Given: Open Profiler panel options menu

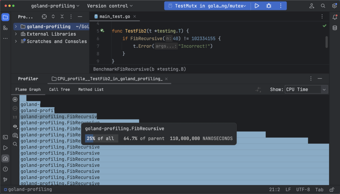Looking at the screenshot, I should tap(311, 78).
